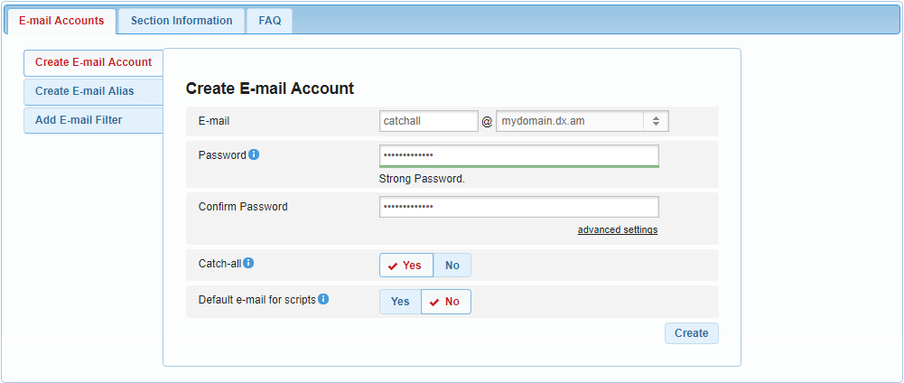The width and height of the screenshot is (904, 383).
Task: Follow the advanced settings link
Action: coord(618,230)
